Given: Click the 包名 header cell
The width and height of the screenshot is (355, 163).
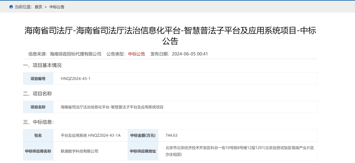Looking at the screenshot, I should 38,135.
